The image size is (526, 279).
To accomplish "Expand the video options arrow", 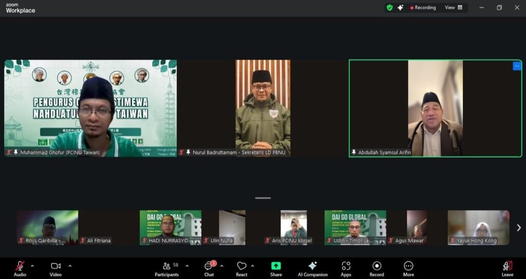I will click(70, 266).
